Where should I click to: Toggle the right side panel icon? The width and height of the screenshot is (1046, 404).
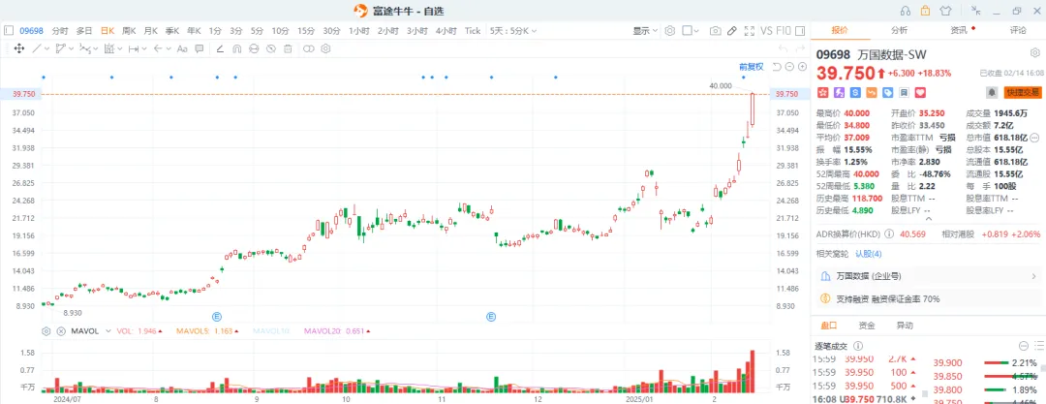point(800,31)
